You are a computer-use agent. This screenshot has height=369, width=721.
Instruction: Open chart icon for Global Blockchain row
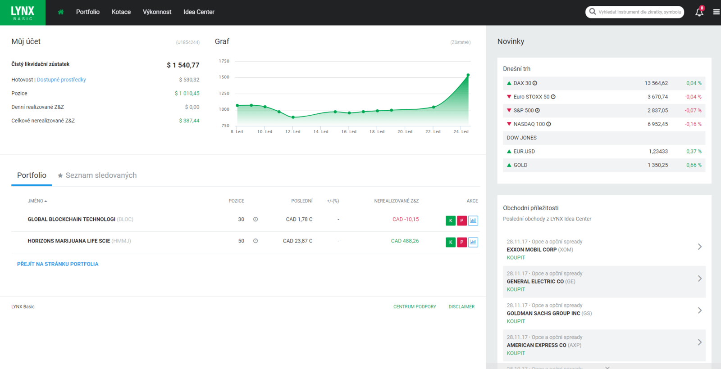[x=473, y=220]
